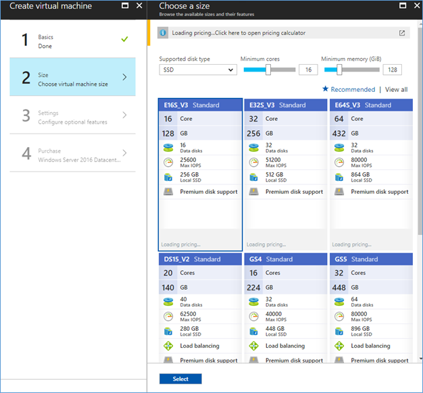The width and height of the screenshot is (423, 393).
Task: Select the GS4 Standard card header
Action: (x=286, y=259)
